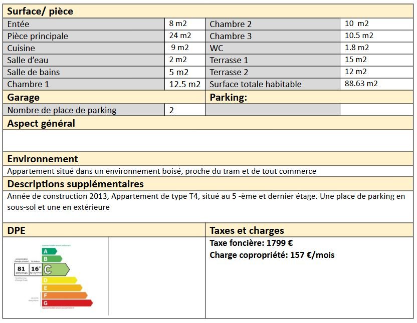Click the green A energy class arrow
Viewport: 417px width, 323px height.
pyautogui.click(x=50, y=251)
